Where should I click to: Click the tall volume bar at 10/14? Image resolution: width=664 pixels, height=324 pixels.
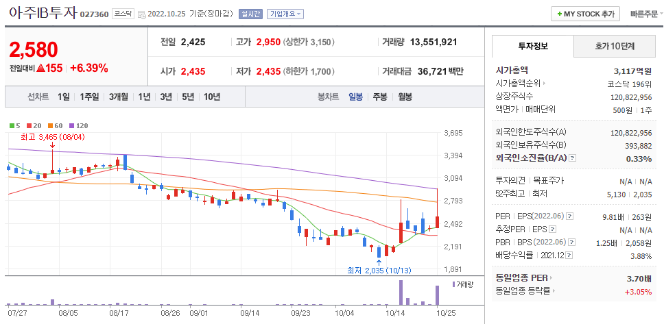400,292
